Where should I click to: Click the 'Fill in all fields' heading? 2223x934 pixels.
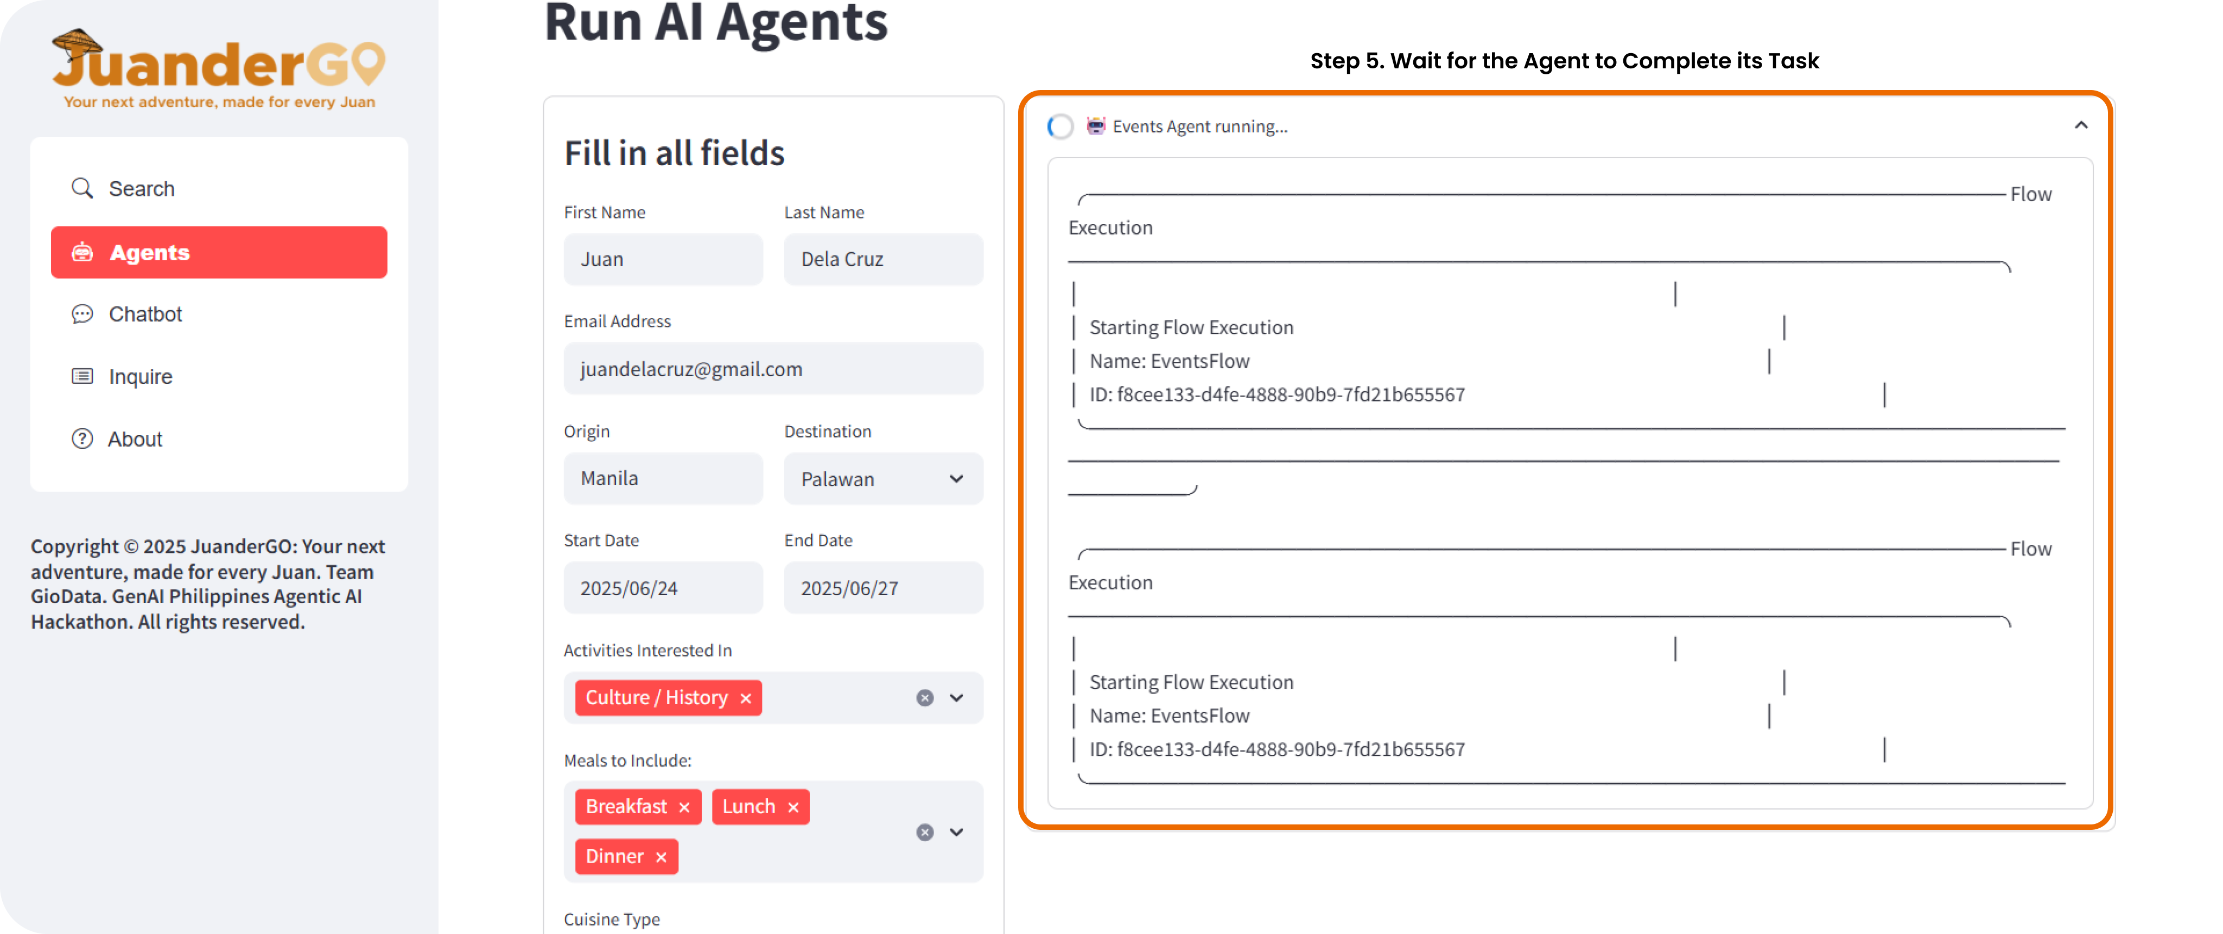point(674,152)
